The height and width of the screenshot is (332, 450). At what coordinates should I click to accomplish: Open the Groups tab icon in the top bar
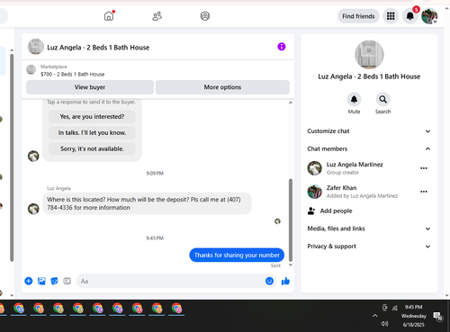(x=205, y=16)
